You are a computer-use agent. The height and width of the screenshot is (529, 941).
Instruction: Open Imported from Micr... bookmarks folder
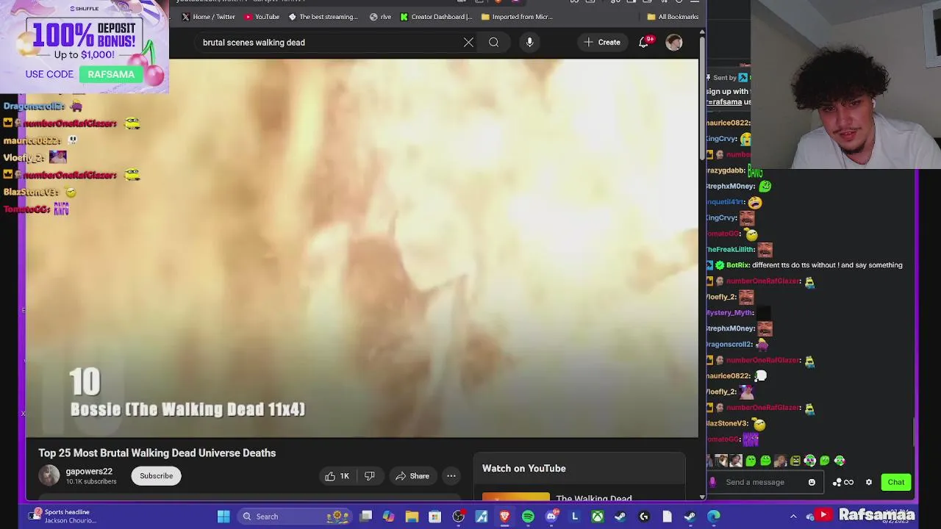coord(517,17)
